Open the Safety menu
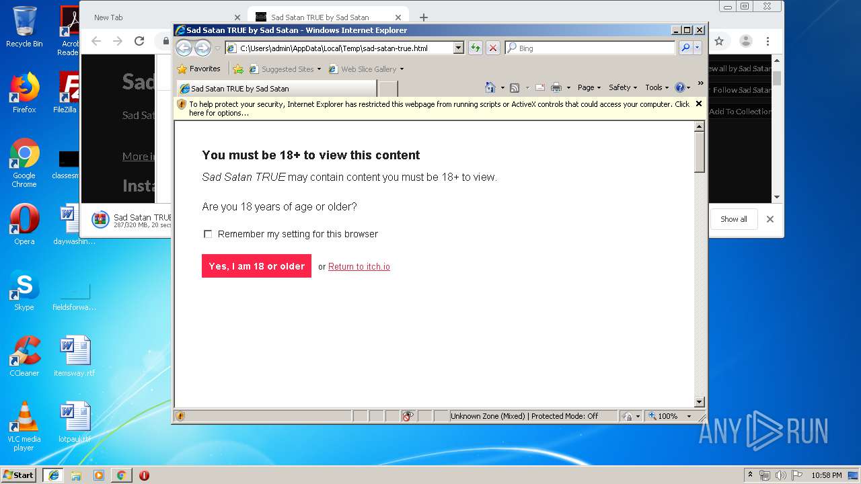 tap(623, 87)
